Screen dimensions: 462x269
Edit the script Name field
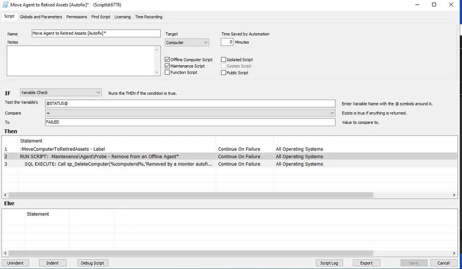click(x=95, y=33)
